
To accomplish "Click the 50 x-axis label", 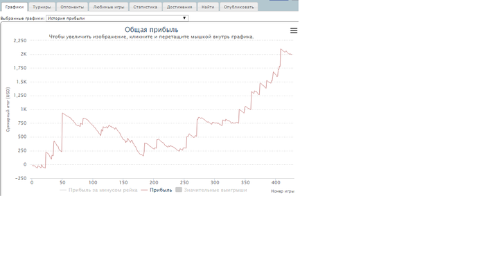I will [62, 182].
